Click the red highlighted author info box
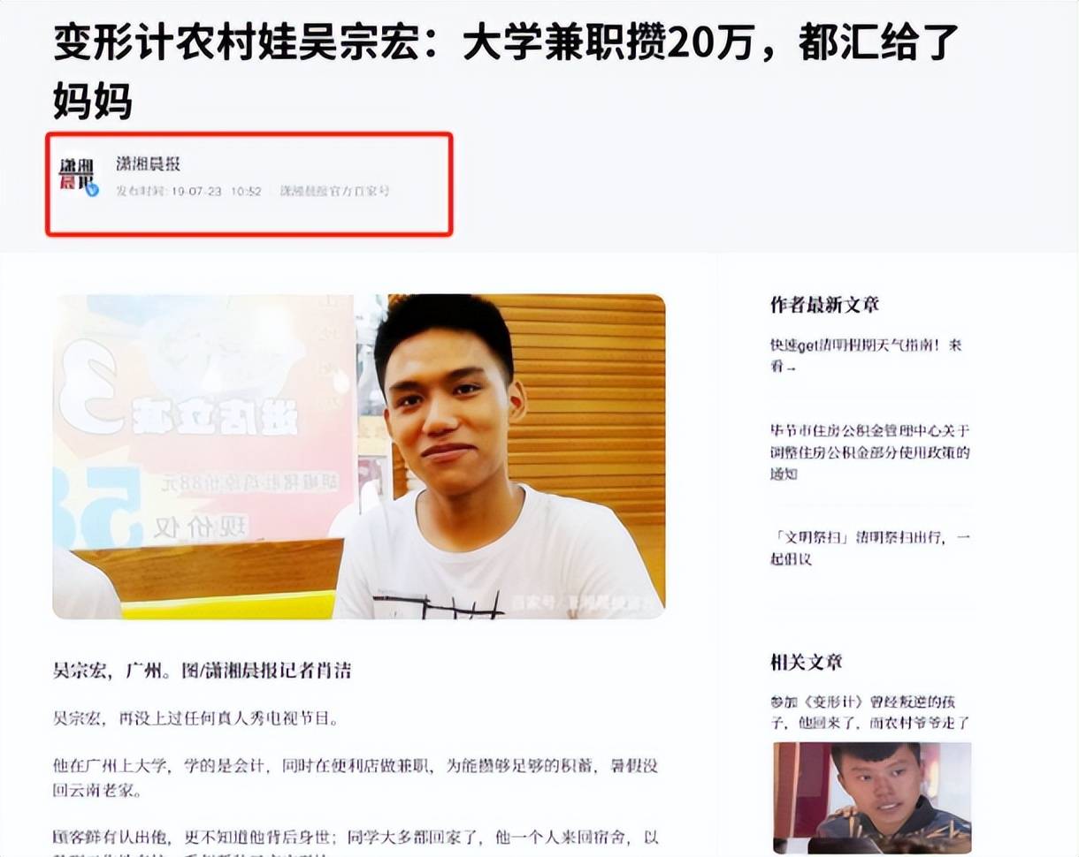The width and height of the screenshot is (1079, 857). pyautogui.click(x=249, y=184)
